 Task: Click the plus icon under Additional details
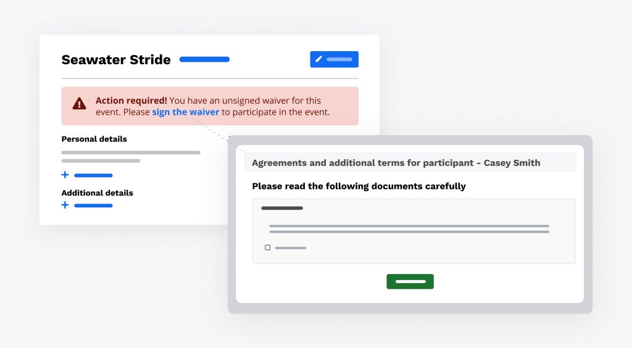tap(65, 205)
